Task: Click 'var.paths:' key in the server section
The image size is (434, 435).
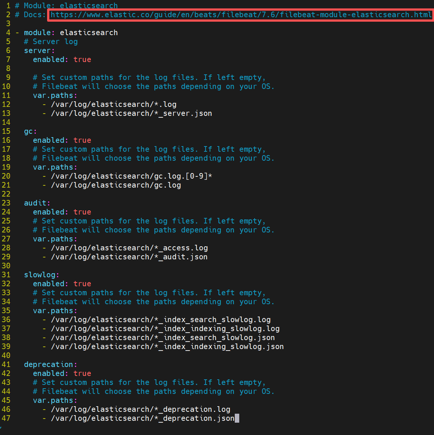Action: coord(55,95)
